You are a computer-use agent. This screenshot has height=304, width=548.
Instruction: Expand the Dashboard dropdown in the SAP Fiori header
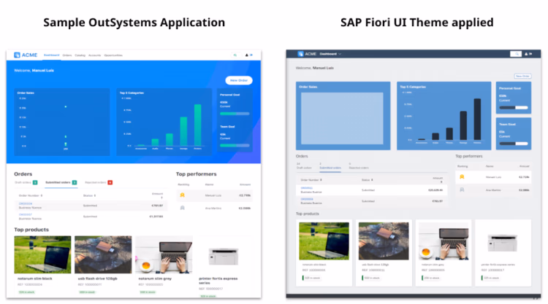[330, 54]
